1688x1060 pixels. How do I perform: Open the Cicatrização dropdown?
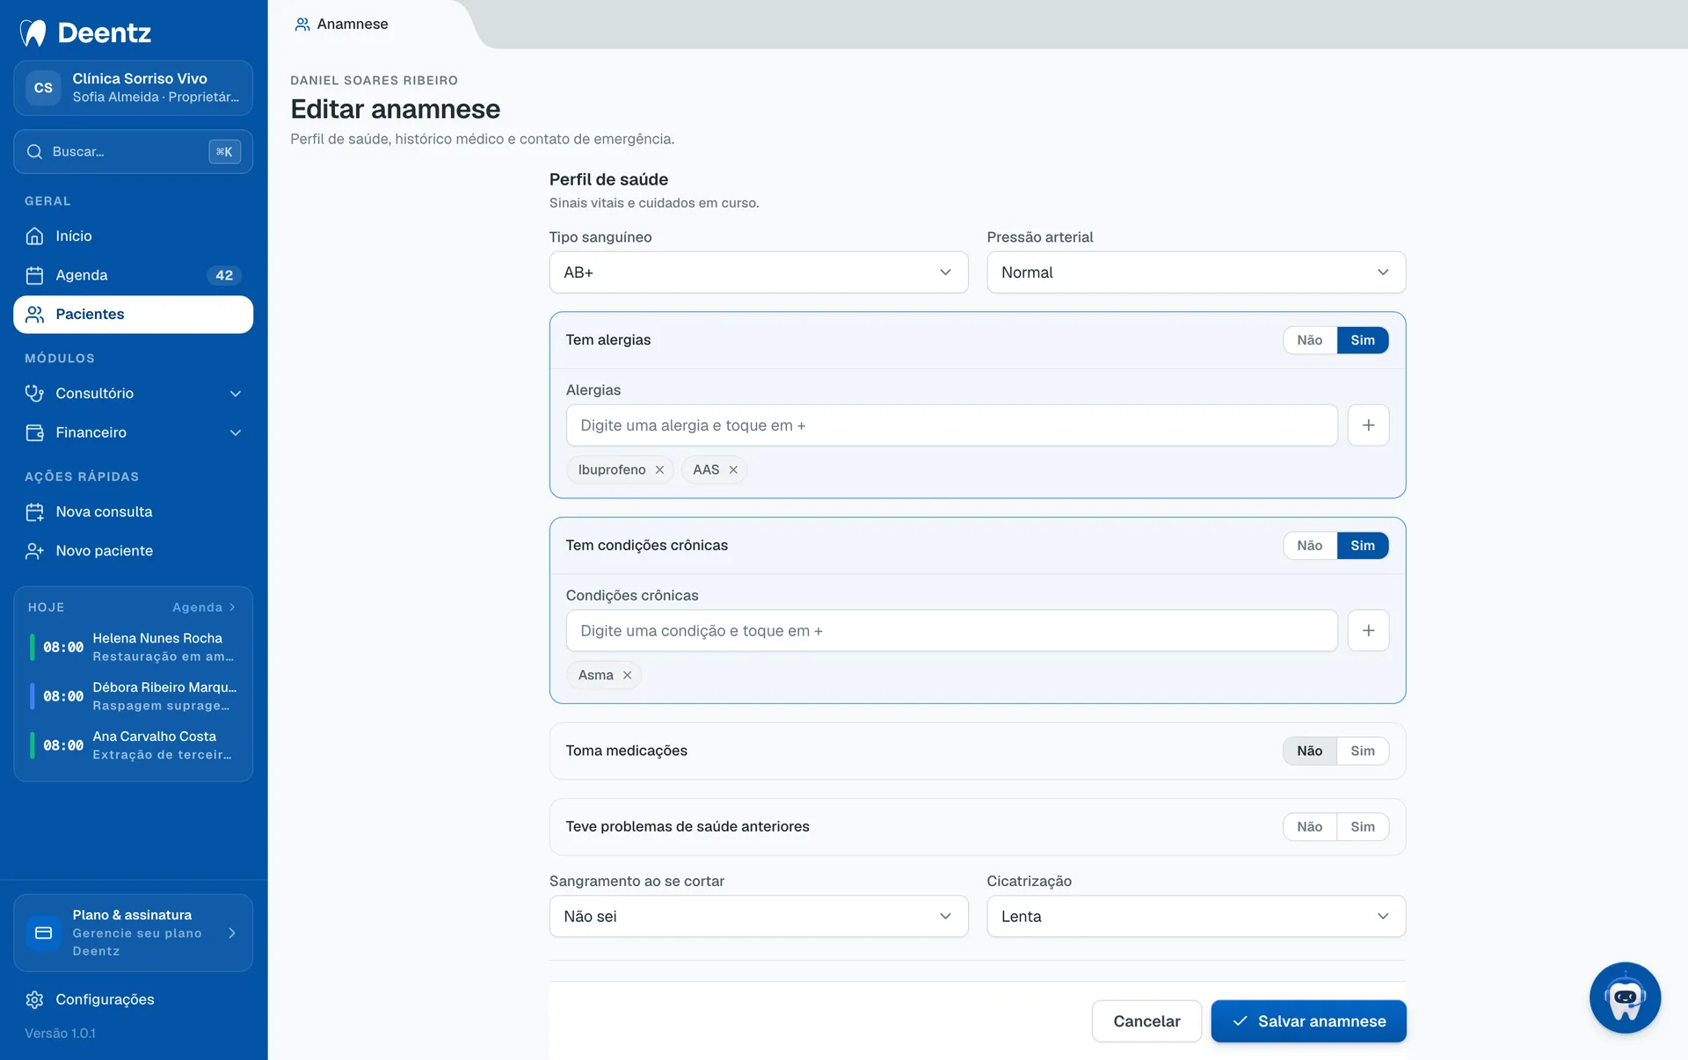(1196, 917)
